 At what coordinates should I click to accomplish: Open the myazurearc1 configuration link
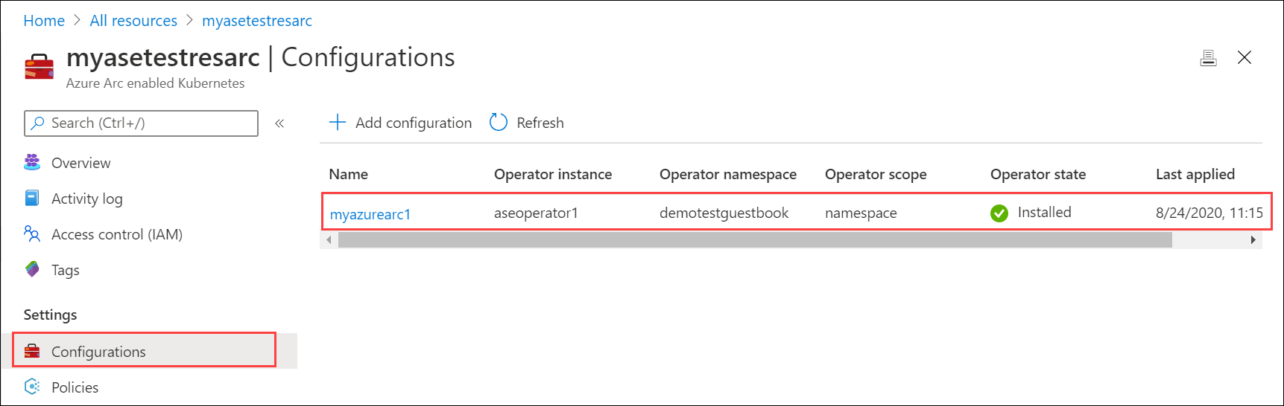click(370, 214)
